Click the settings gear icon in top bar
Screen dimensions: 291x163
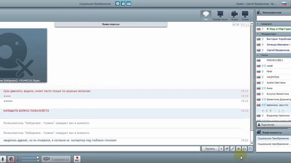[117, 4]
